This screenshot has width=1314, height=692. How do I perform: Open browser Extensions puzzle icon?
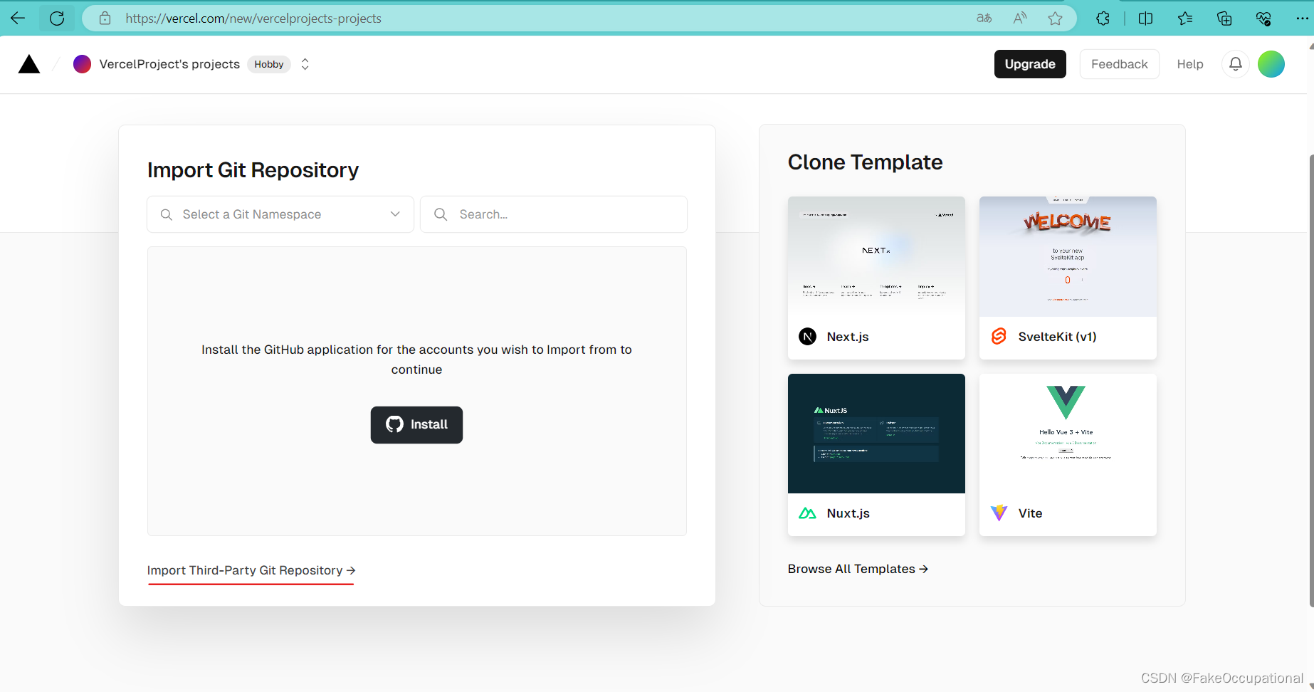click(x=1103, y=19)
